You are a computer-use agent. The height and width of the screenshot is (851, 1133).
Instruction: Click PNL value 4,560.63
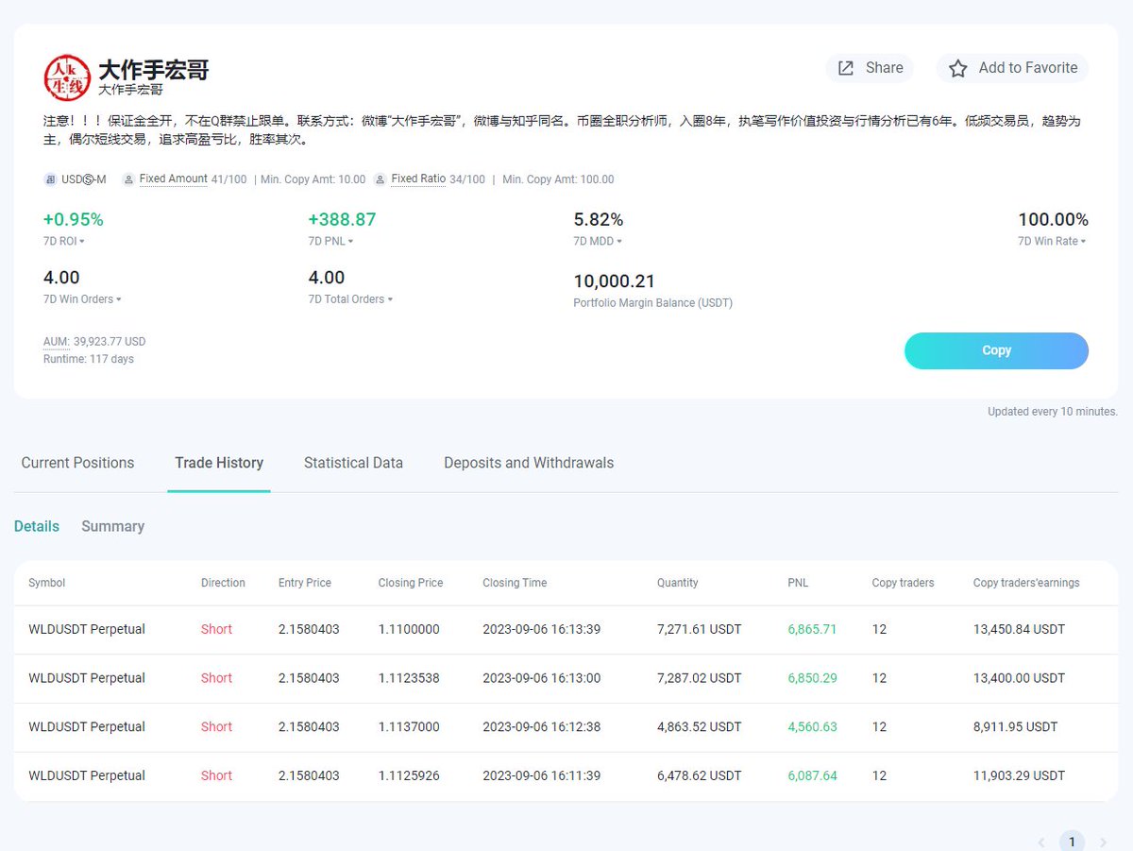pos(812,727)
